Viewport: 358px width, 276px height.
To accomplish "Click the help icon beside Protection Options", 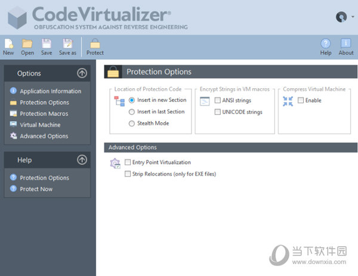I will (x=13, y=177).
